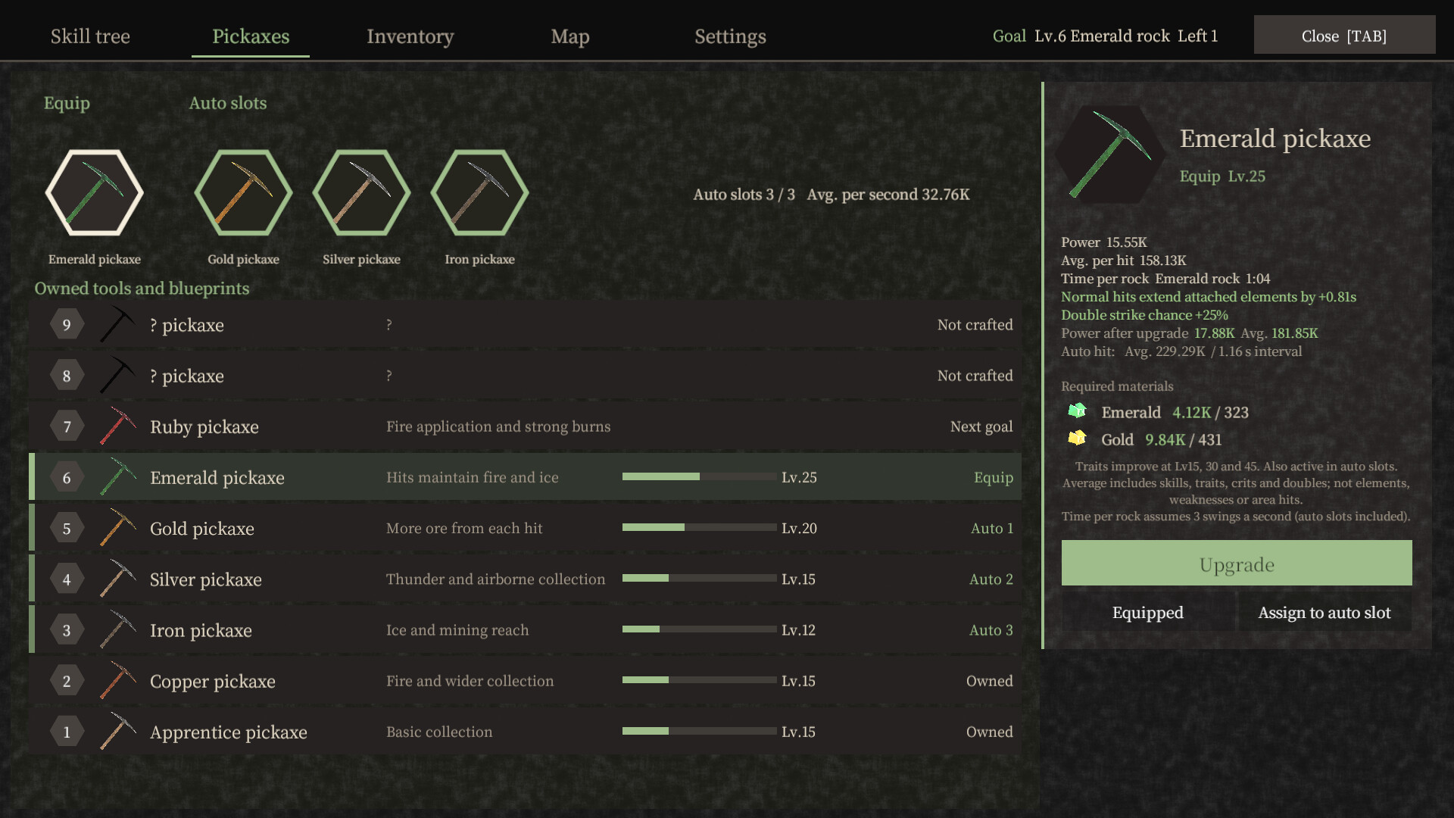Viewport: 1454px width, 818px height.
Task: Click 'Next goal' on Ruby pickaxe row
Action: [x=981, y=427]
